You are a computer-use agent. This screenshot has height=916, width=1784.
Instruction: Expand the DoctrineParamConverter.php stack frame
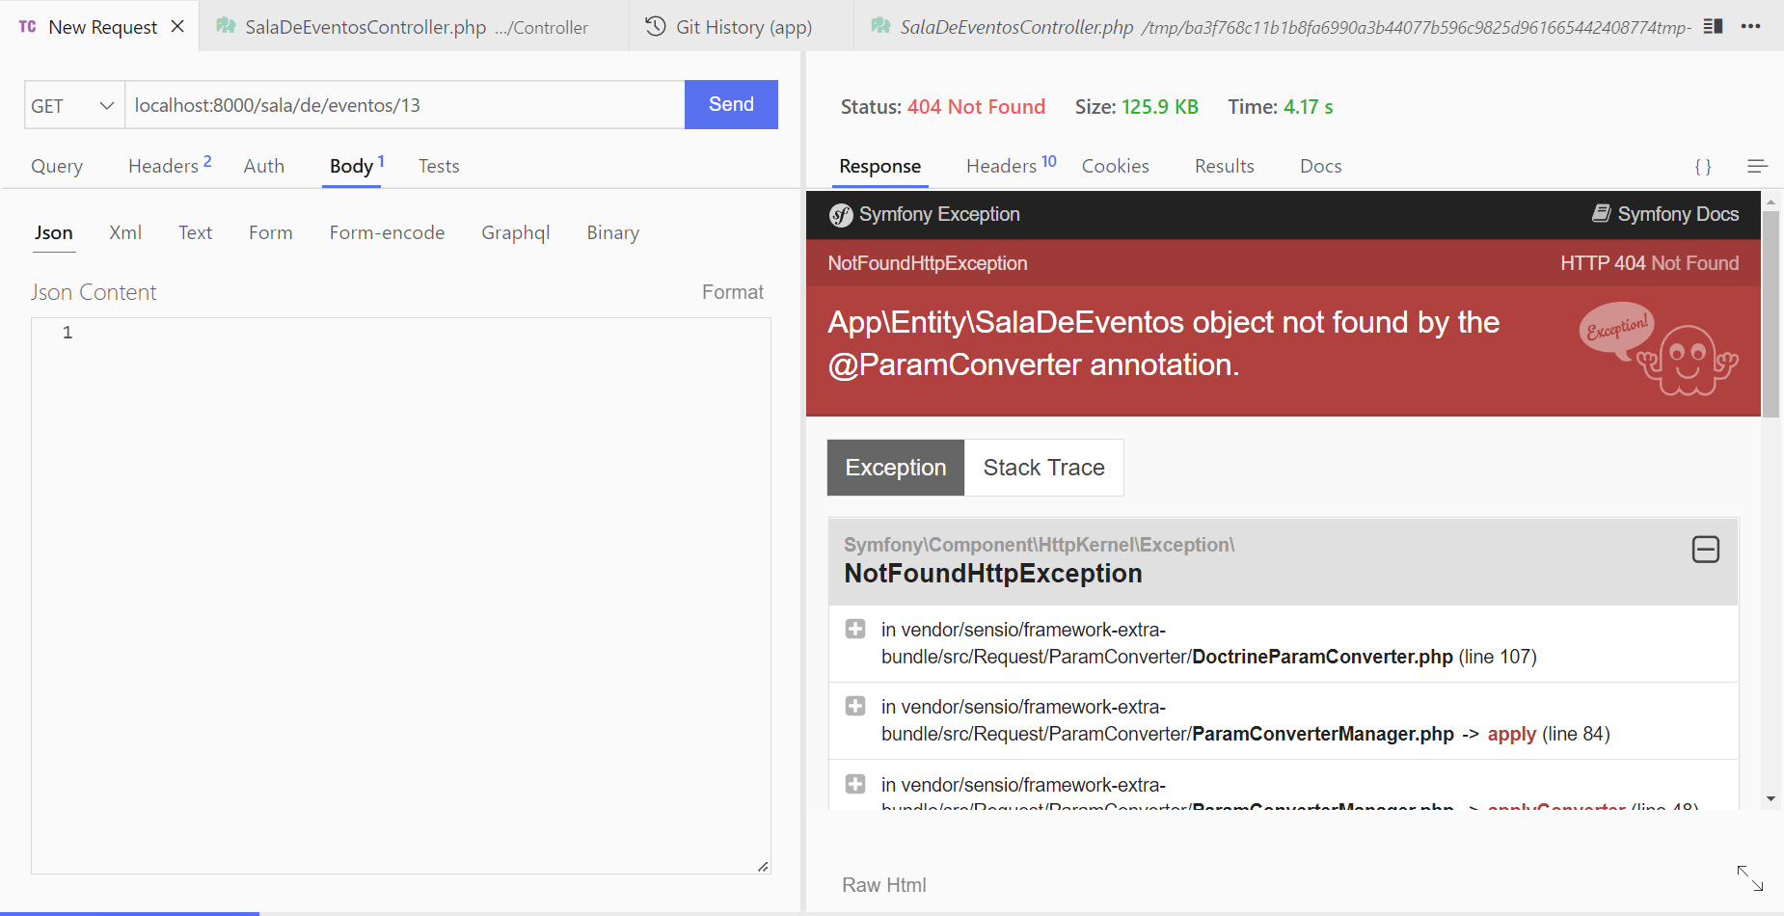tap(854, 629)
